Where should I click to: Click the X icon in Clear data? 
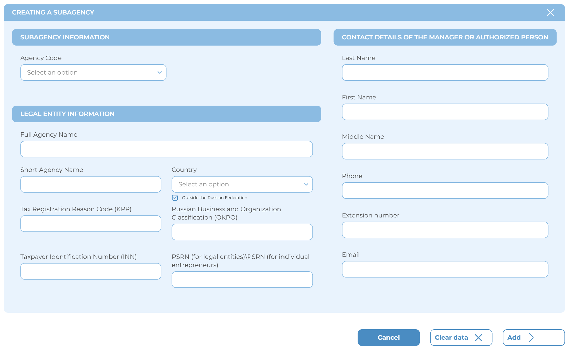pos(478,338)
